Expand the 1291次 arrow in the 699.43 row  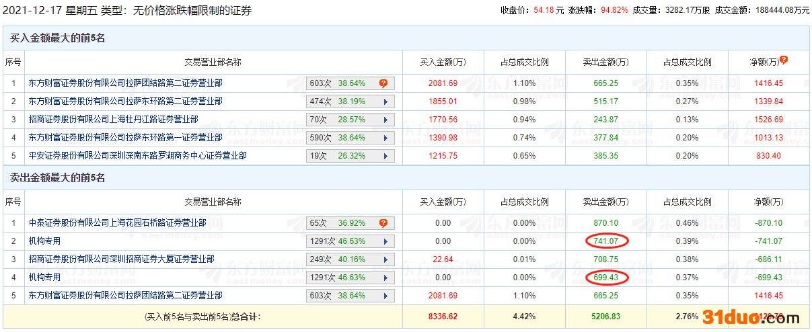[x=385, y=278]
